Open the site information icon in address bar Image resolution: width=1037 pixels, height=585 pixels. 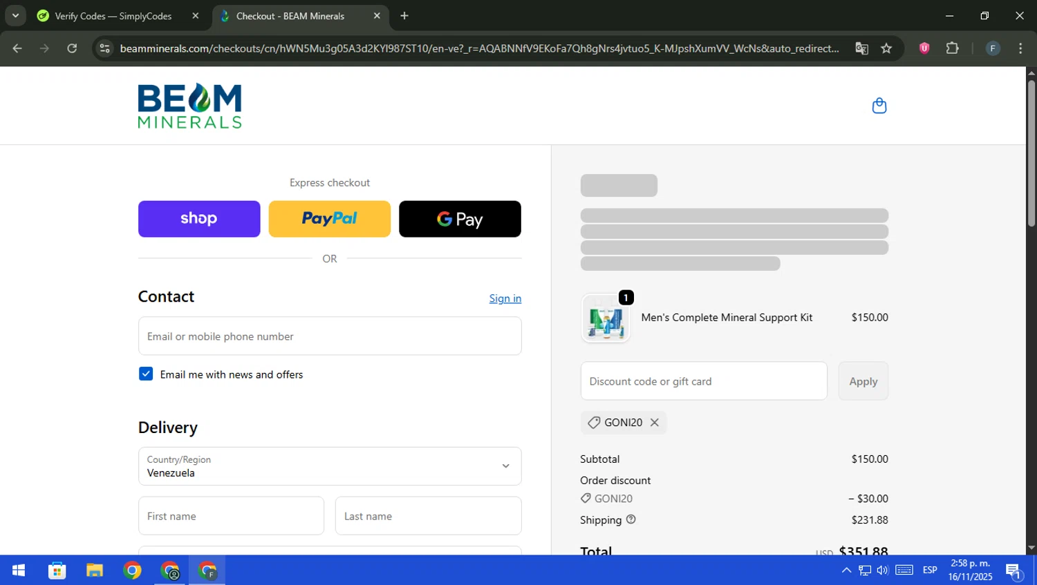coord(104,48)
